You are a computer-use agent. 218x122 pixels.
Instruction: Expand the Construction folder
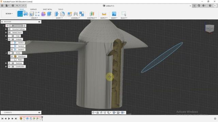(6, 66)
